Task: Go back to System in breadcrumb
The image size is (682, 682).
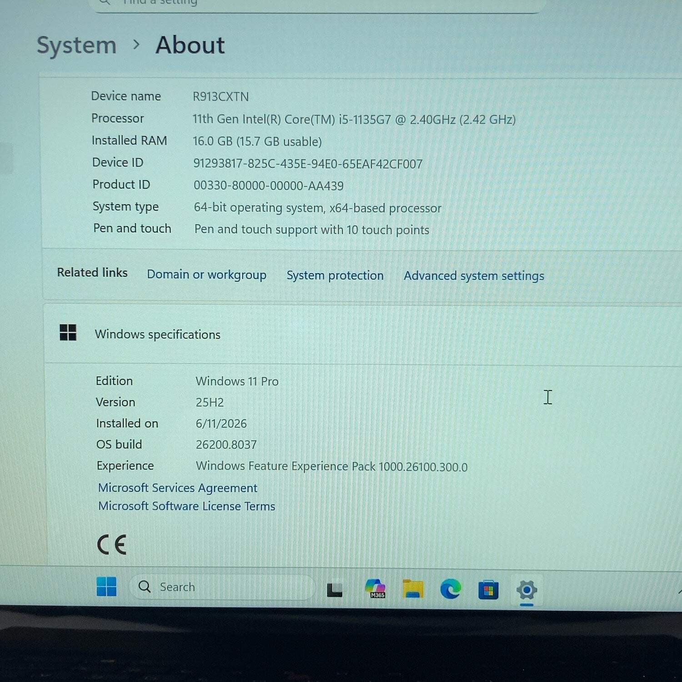Action: 76,45
